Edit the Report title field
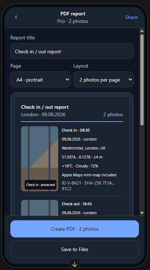Viewport: 150px width, 270px height. tap(72, 51)
